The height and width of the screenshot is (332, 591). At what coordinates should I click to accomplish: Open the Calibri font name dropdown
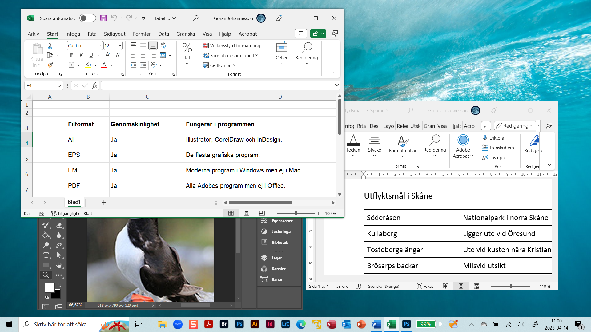(x=100, y=46)
